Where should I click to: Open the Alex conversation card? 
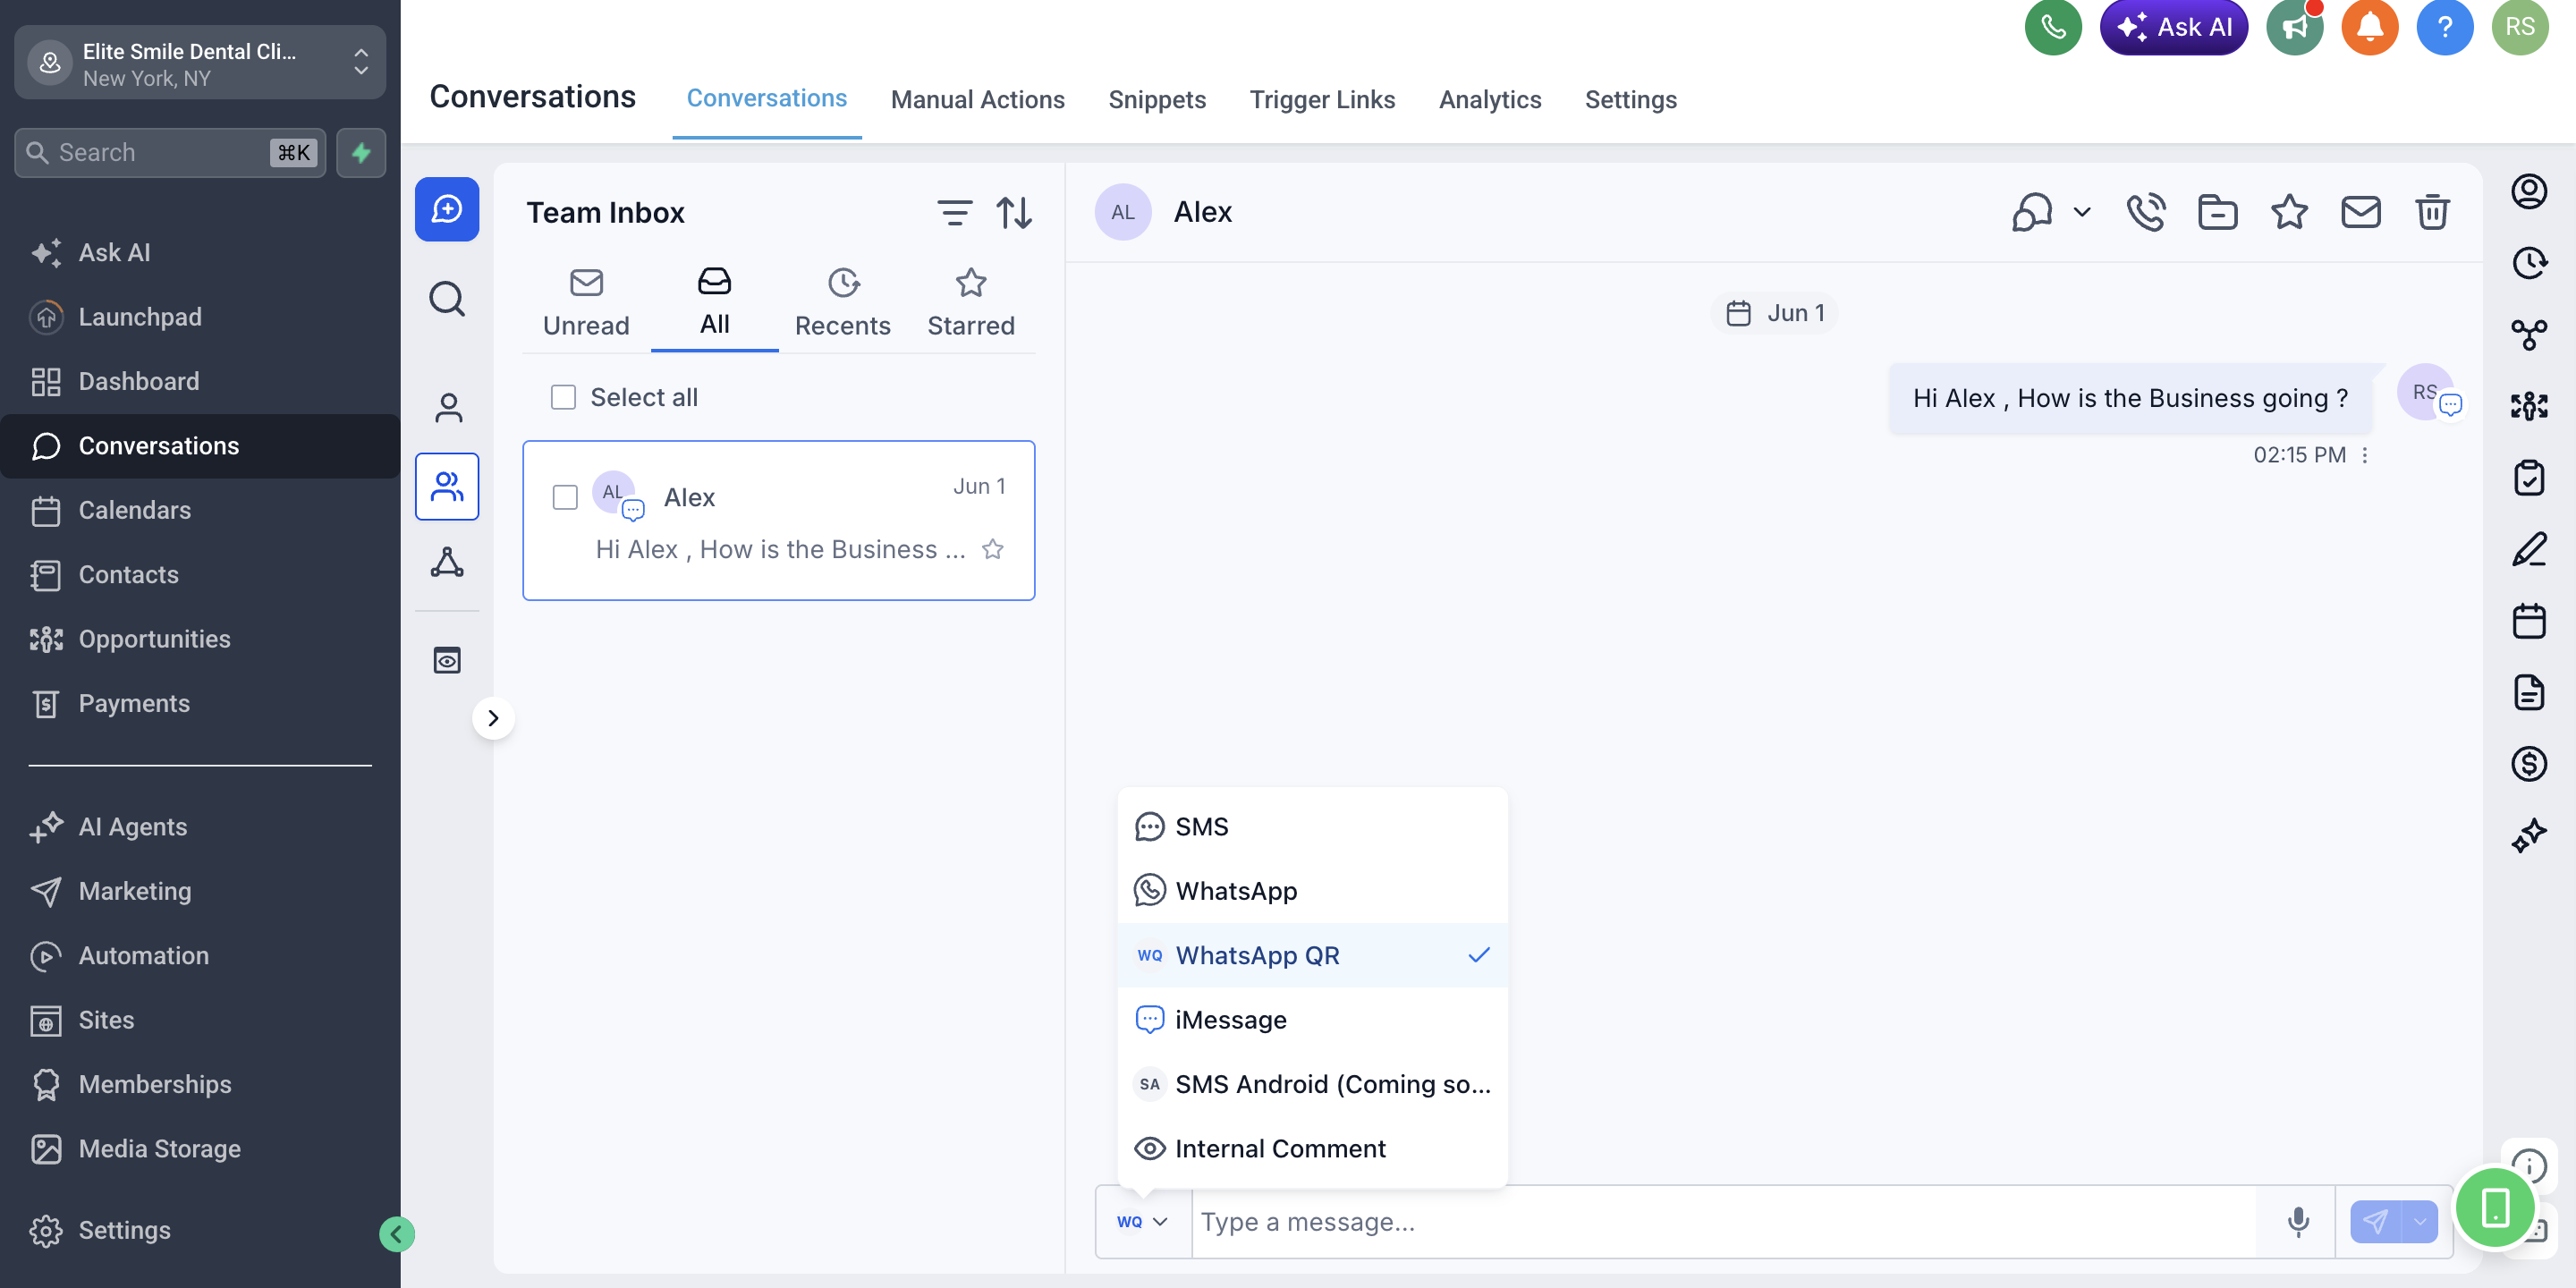[778, 520]
